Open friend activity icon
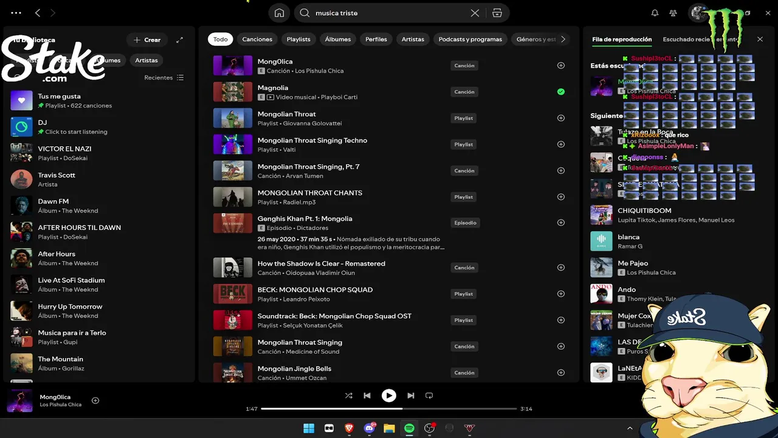The width and height of the screenshot is (778, 438). (673, 13)
